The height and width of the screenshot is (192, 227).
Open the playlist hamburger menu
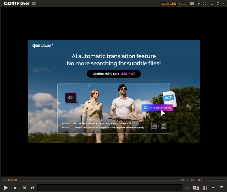tap(221, 188)
